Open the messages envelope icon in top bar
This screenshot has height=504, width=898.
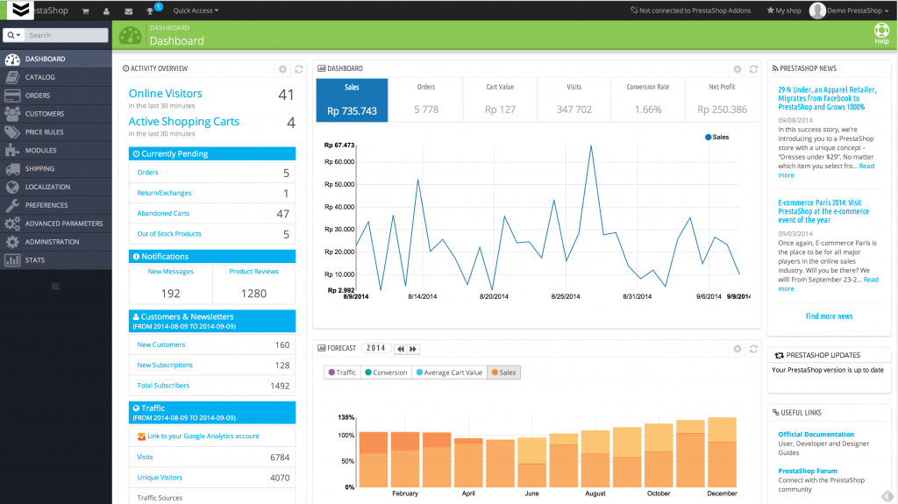(128, 11)
